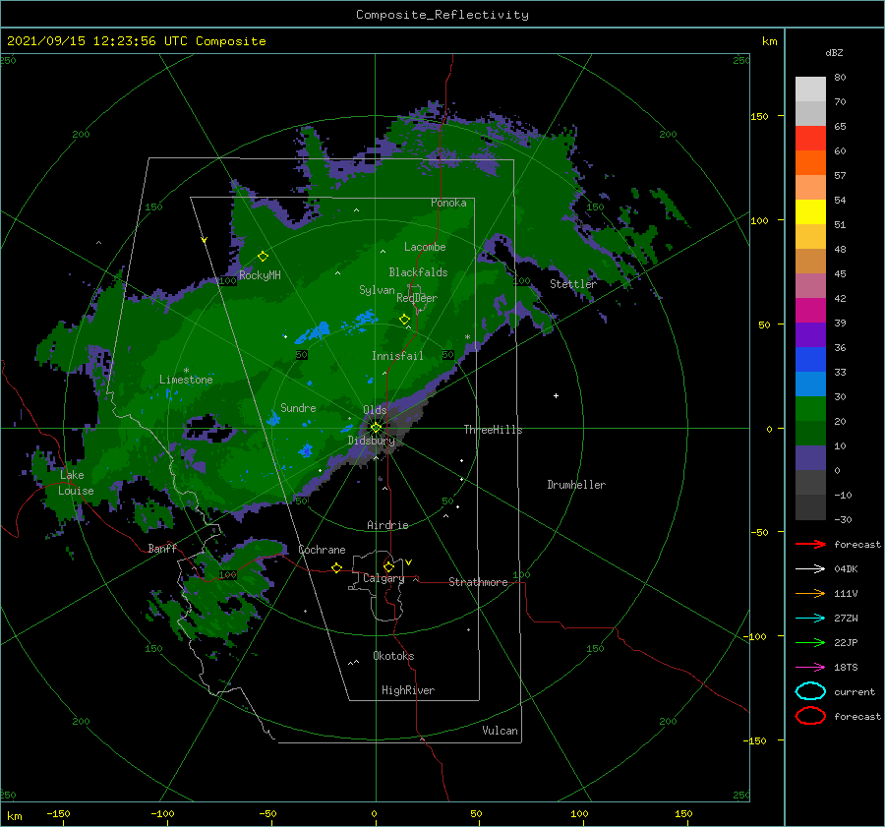Click the Vulcan label
This screenshot has width=885, height=827.
[500, 731]
